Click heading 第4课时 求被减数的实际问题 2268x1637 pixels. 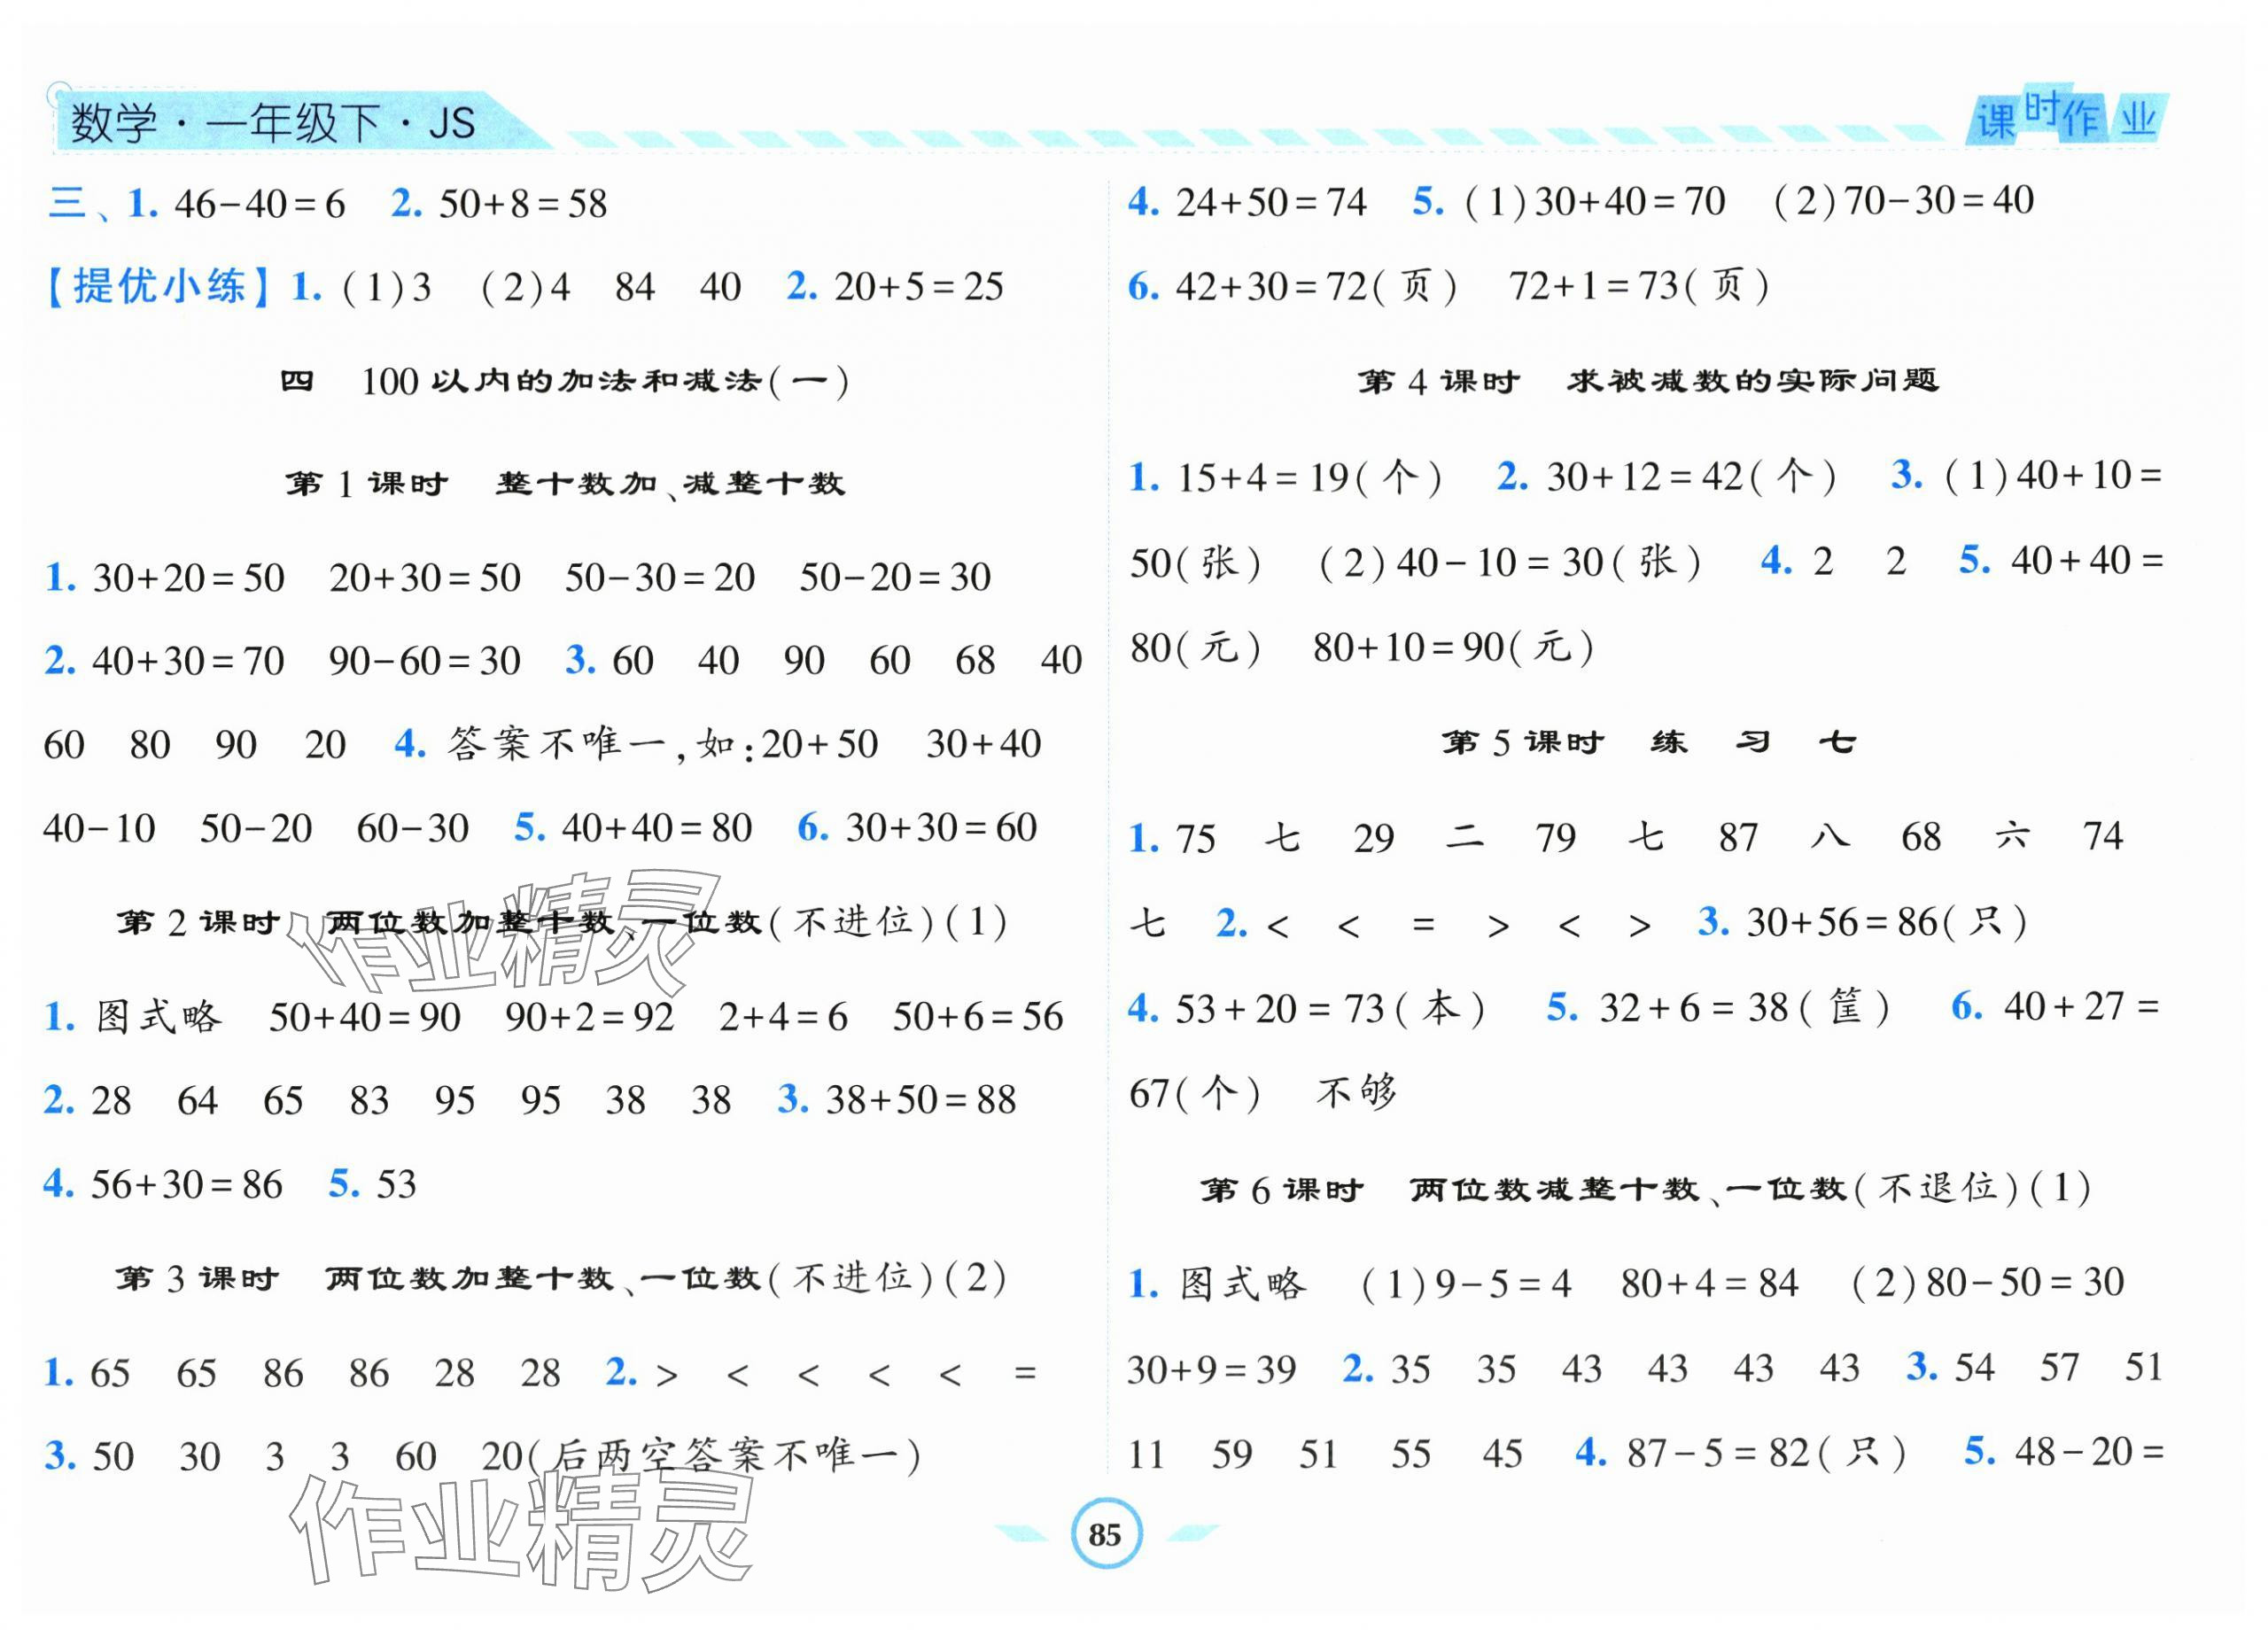1648,381
